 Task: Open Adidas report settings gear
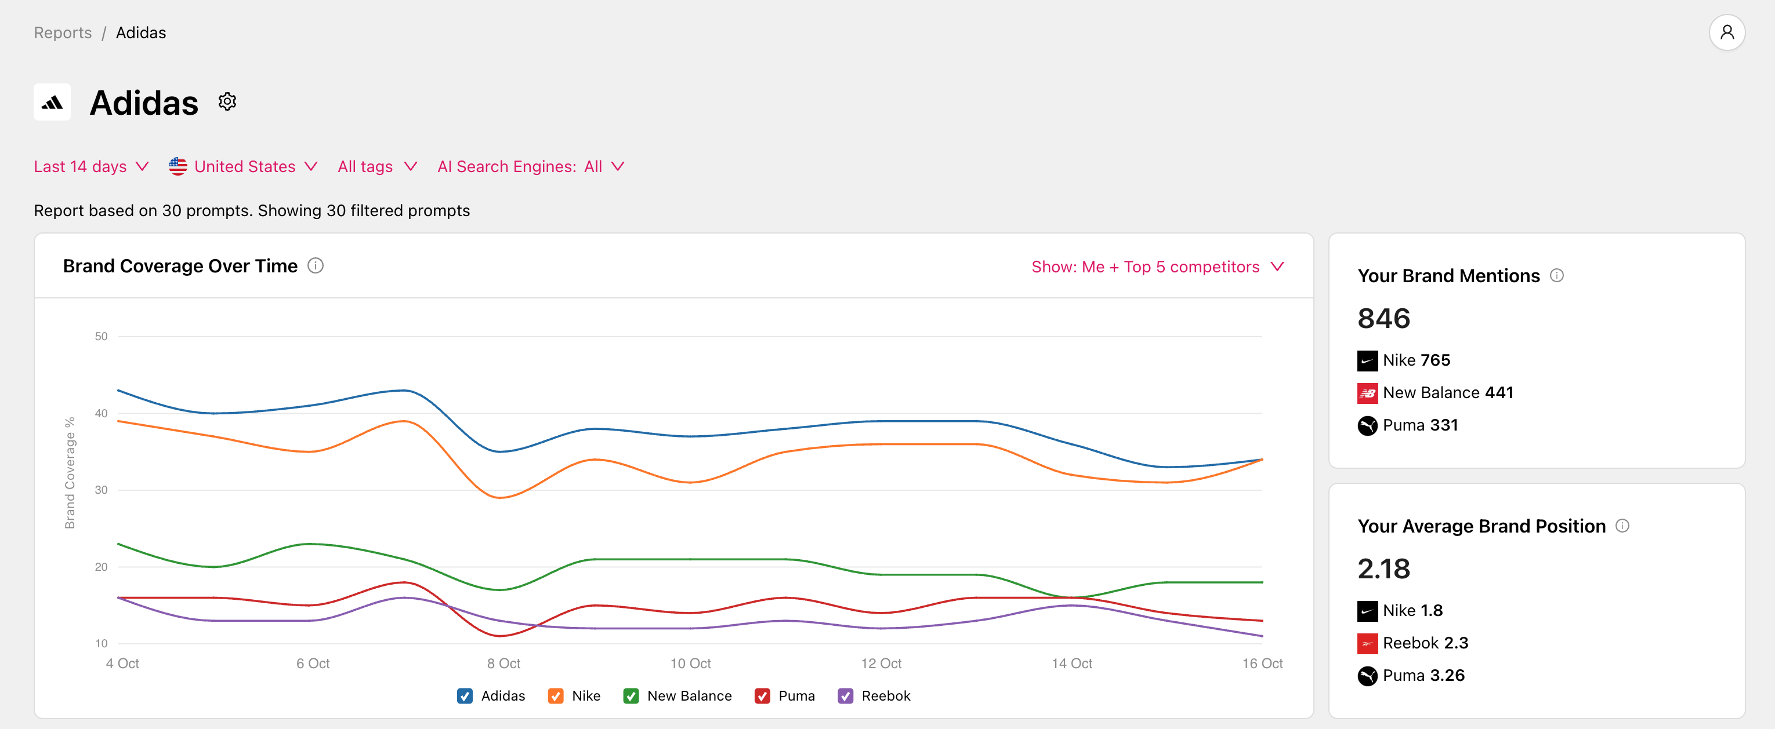227,102
